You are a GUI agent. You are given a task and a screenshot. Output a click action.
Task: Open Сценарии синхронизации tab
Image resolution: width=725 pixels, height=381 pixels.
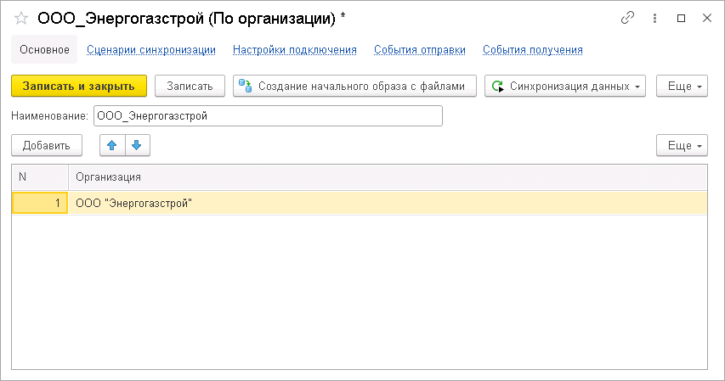(x=151, y=49)
